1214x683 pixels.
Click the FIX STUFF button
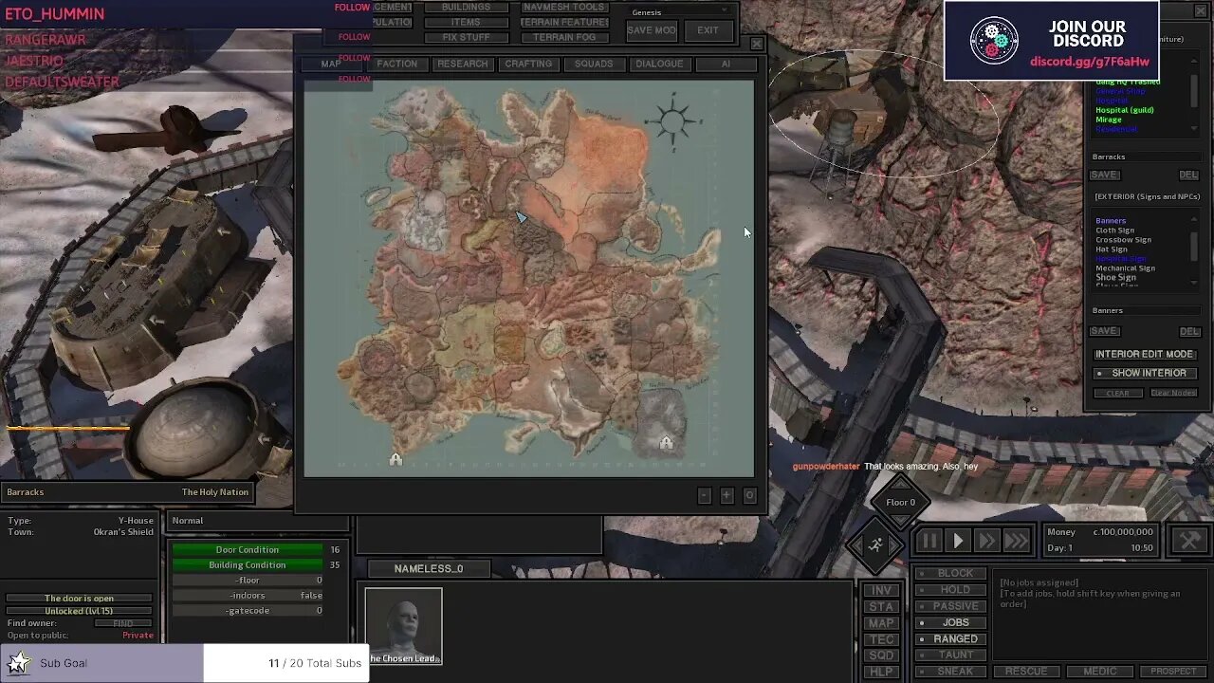pos(466,37)
